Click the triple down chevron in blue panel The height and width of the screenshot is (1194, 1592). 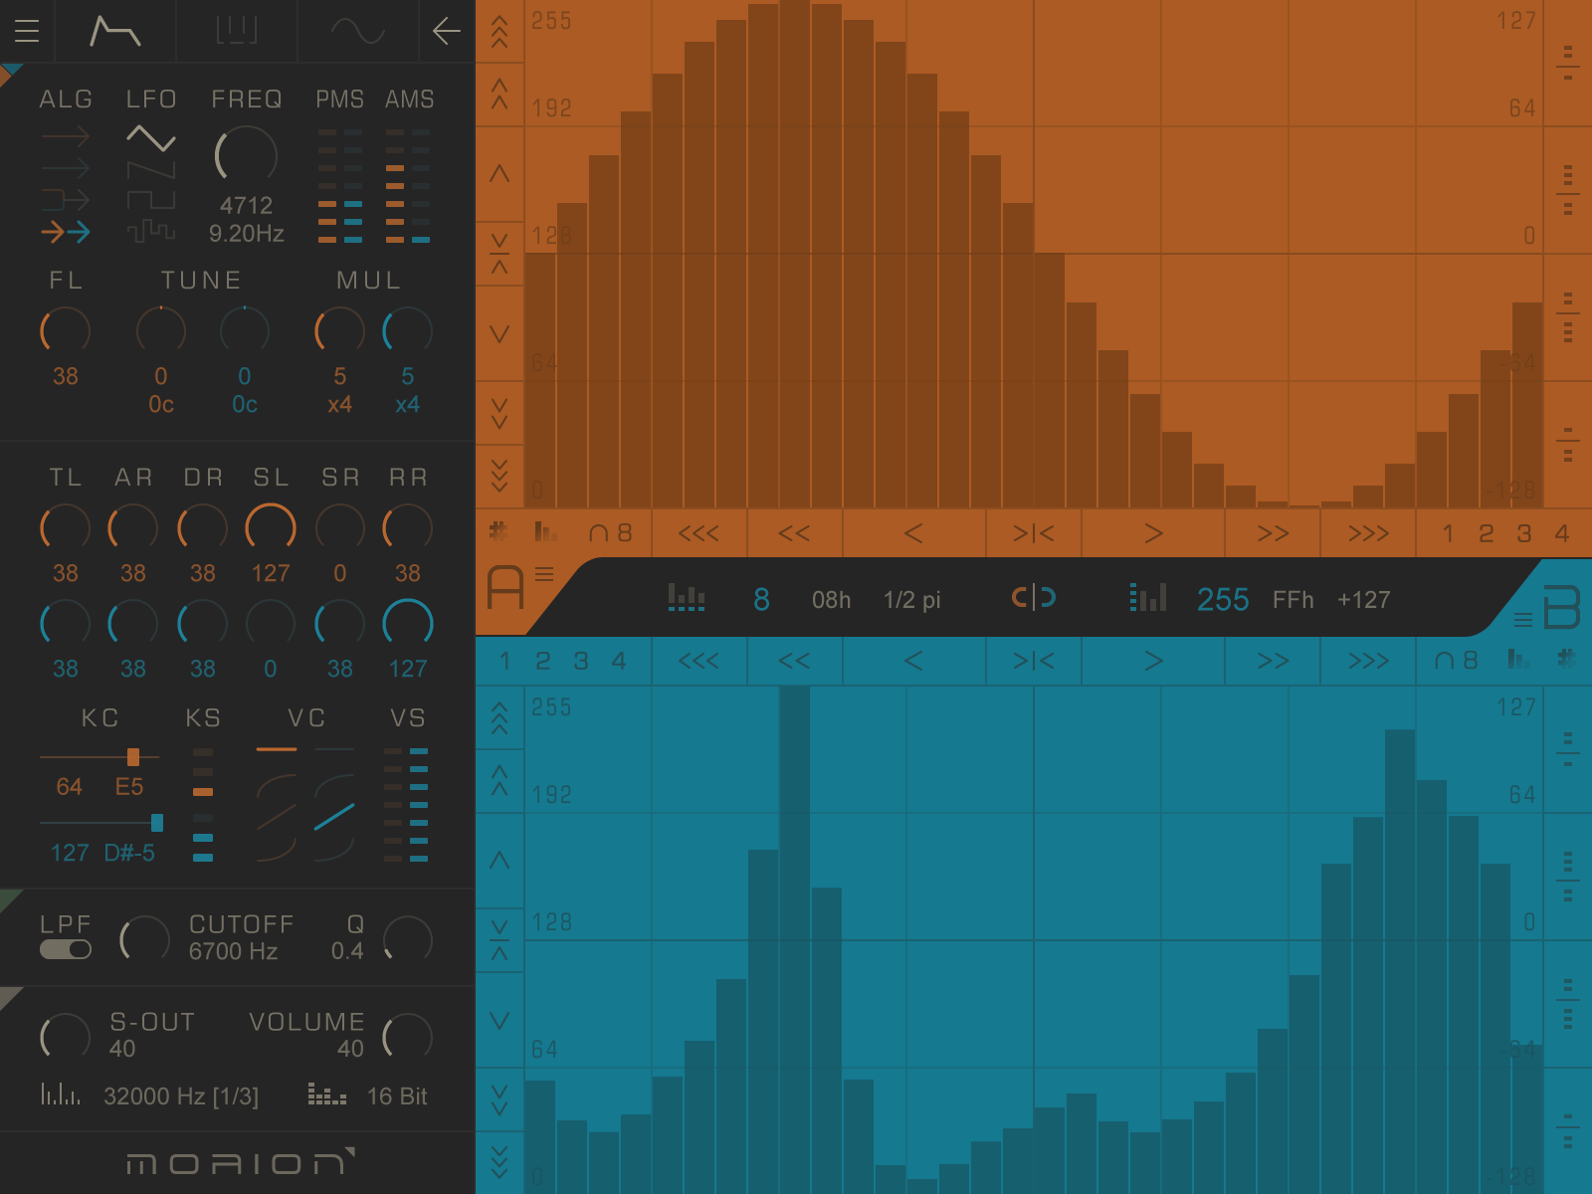click(x=499, y=1161)
